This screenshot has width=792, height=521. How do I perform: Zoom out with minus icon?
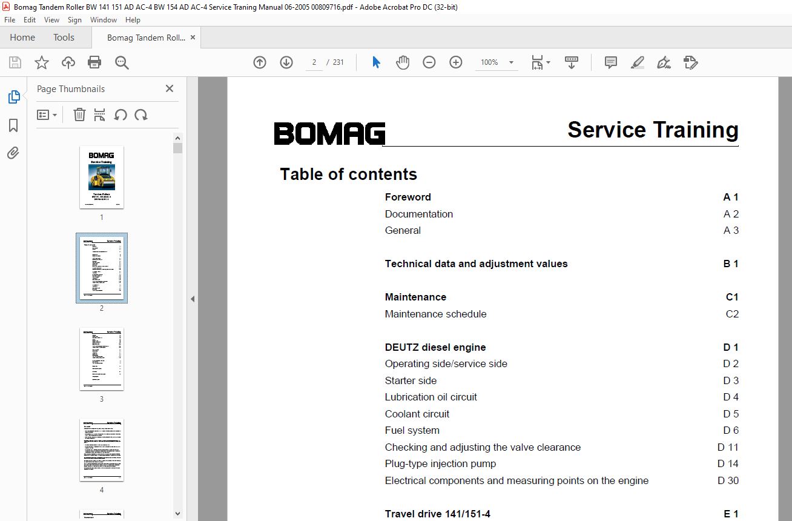[429, 62]
